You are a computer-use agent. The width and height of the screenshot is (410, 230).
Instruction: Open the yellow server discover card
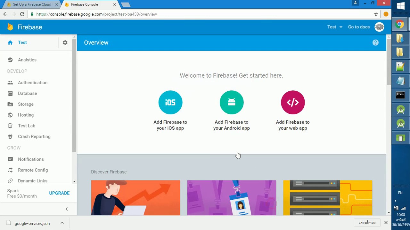[x=328, y=198]
